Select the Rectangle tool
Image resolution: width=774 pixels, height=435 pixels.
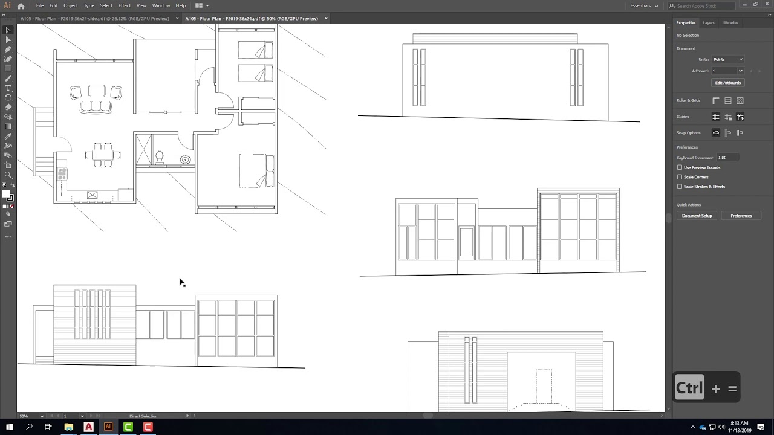coord(8,67)
